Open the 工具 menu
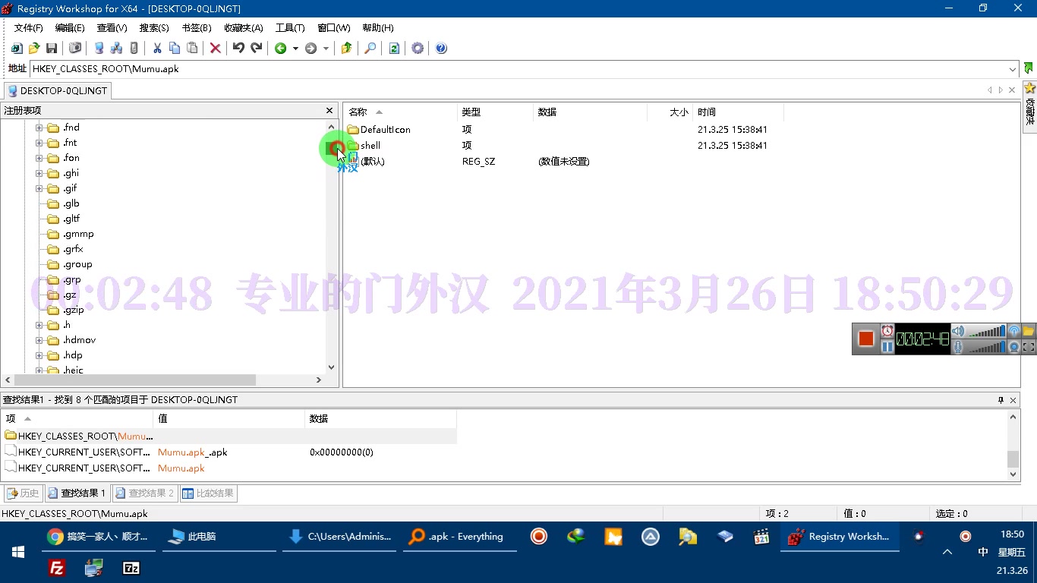 (x=289, y=28)
